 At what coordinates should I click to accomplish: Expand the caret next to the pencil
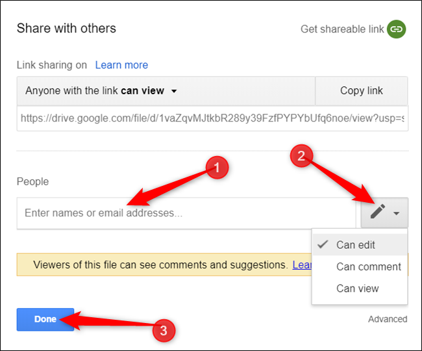click(396, 213)
